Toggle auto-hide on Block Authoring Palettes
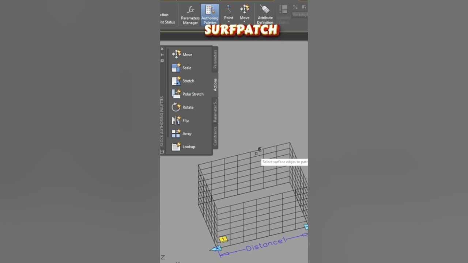Screen dimensions: 468x263 (162, 55)
